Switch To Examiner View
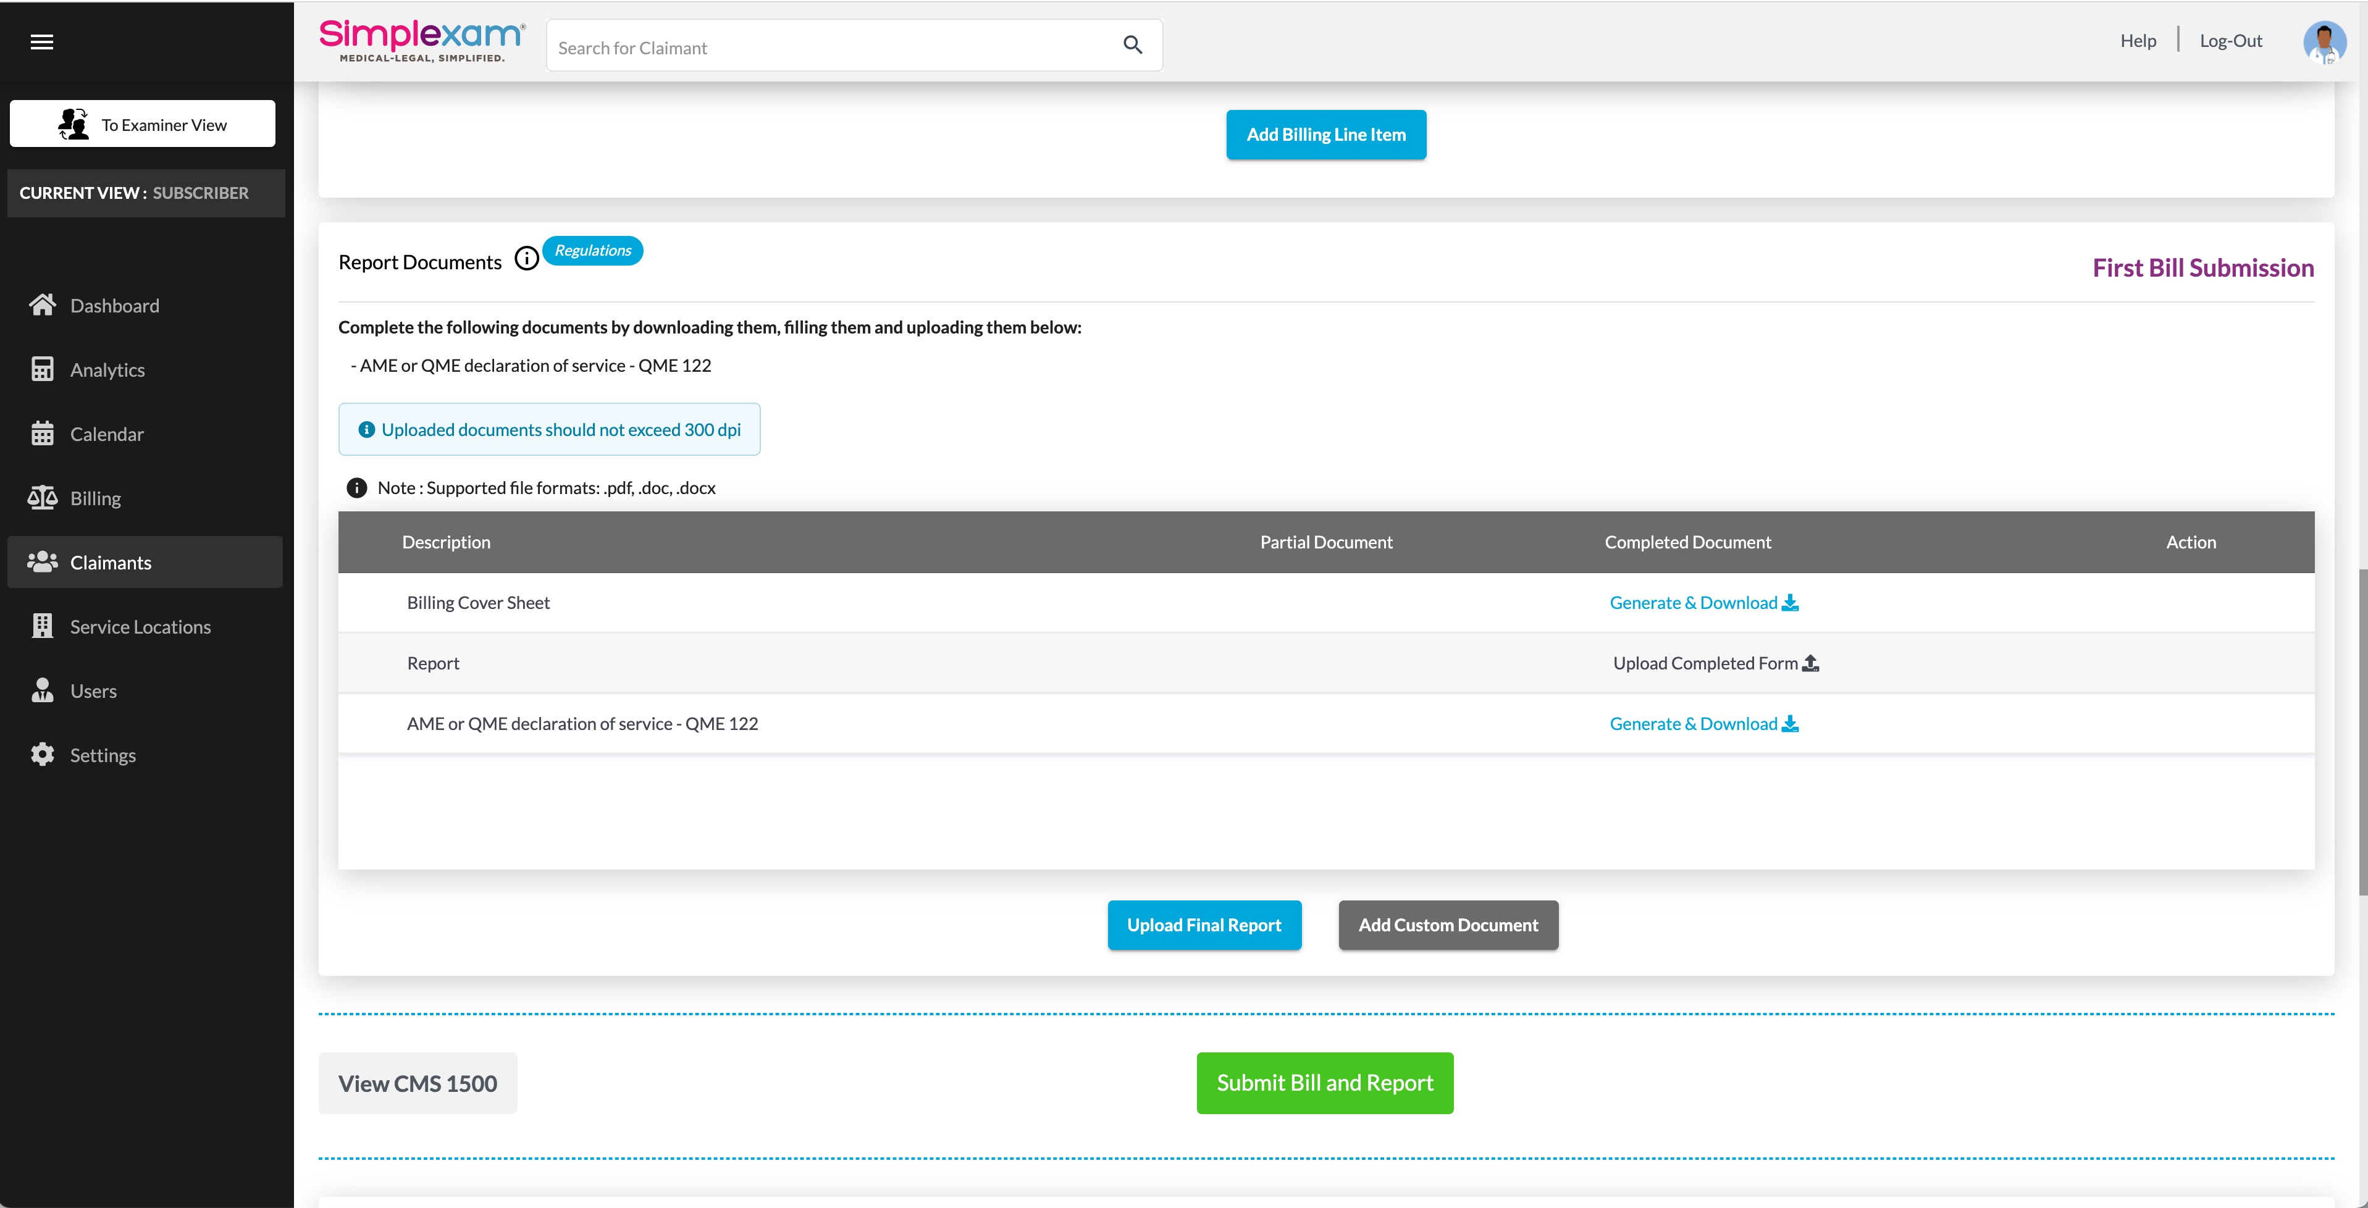This screenshot has width=2368, height=1208. coord(143,124)
